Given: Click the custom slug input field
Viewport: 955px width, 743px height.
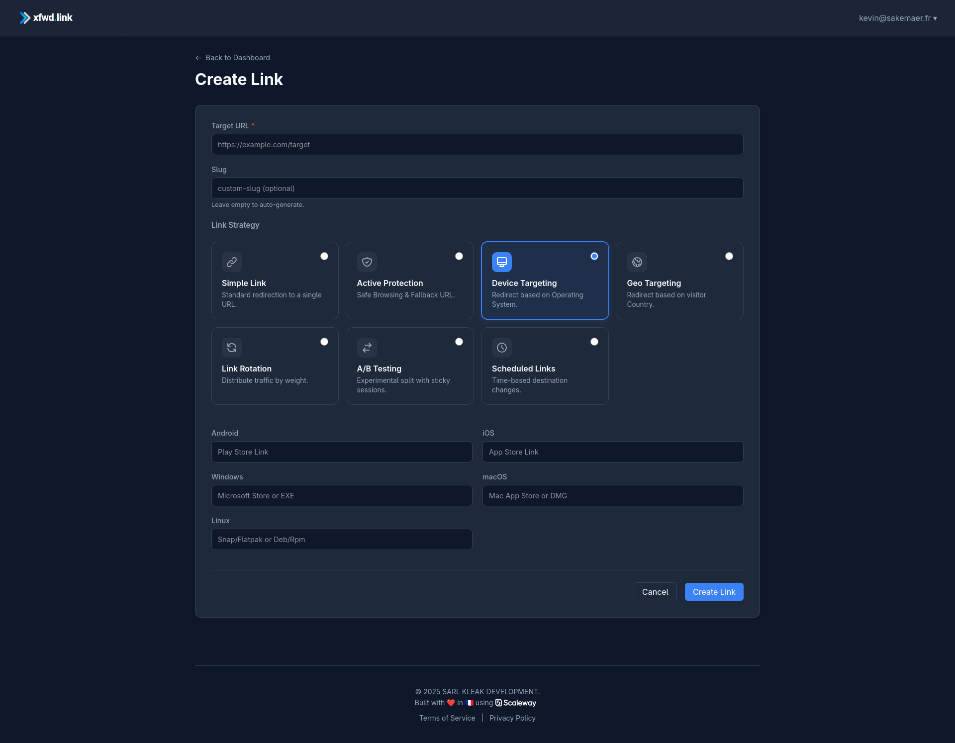Looking at the screenshot, I should point(477,188).
